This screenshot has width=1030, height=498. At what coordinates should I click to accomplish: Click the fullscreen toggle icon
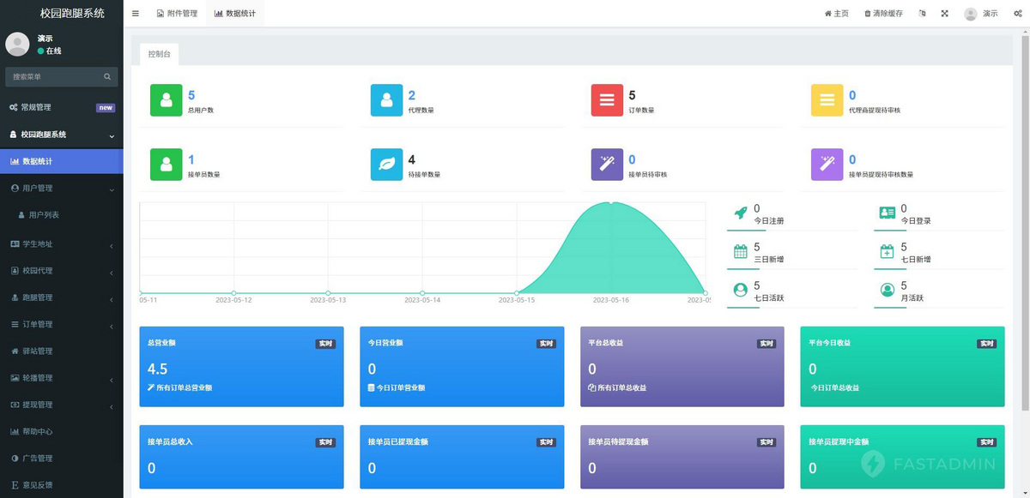tap(945, 14)
